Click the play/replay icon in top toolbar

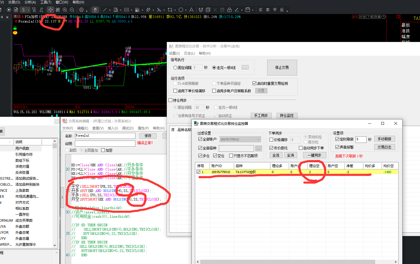9,10
